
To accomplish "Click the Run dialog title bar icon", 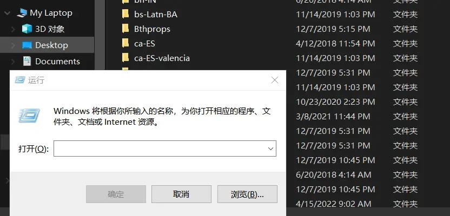I will (20, 80).
